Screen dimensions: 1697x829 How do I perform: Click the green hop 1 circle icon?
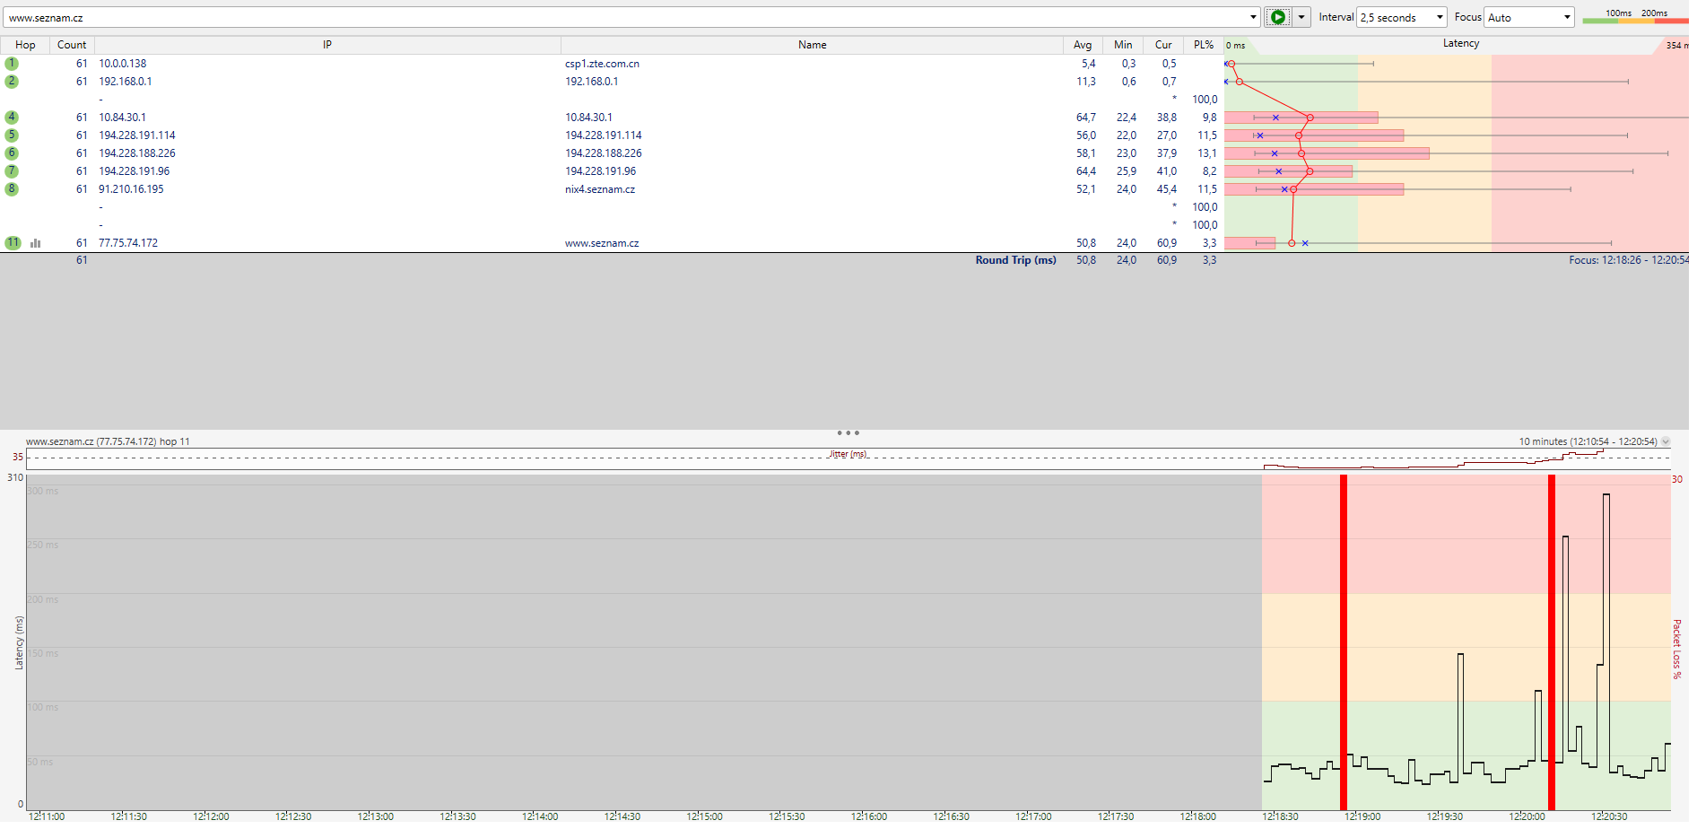(x=12, y=64)
